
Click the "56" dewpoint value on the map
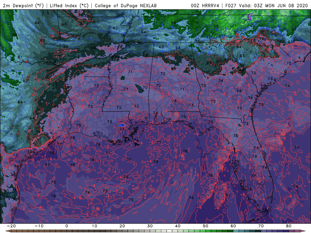(x=173, y=23)
